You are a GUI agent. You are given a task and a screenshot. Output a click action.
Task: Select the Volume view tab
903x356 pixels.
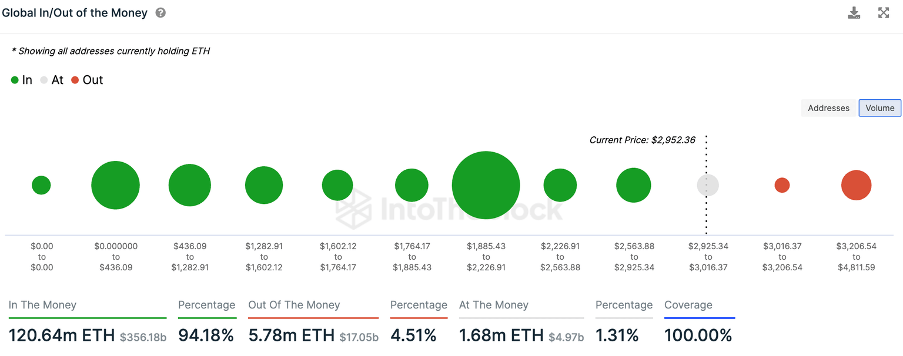click(x=879, y=108)
